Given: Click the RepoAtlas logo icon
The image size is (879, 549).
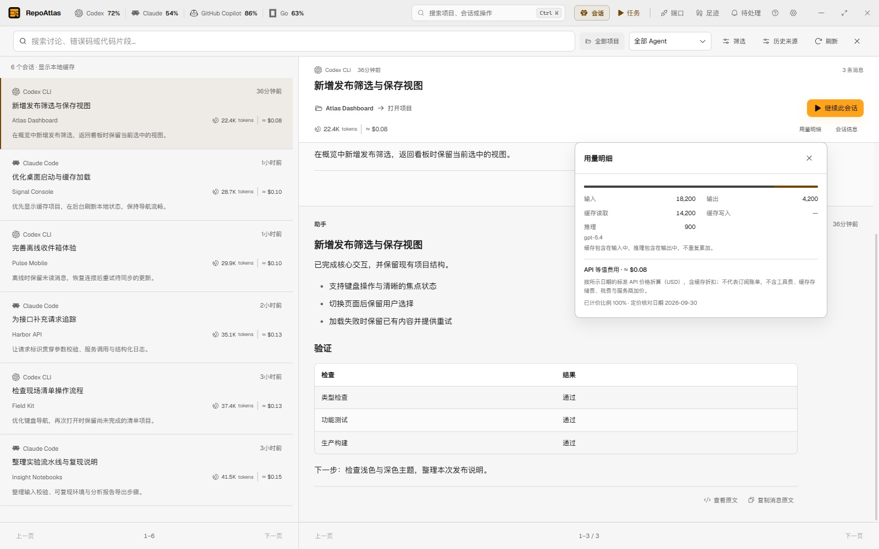Looking at the screenshot, I should [14, 13].
